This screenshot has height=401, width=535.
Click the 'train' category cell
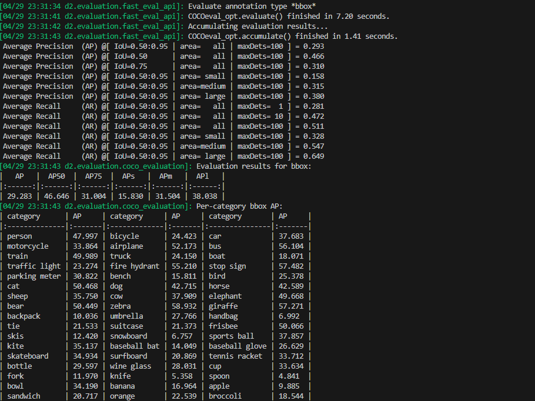(18, 256)
